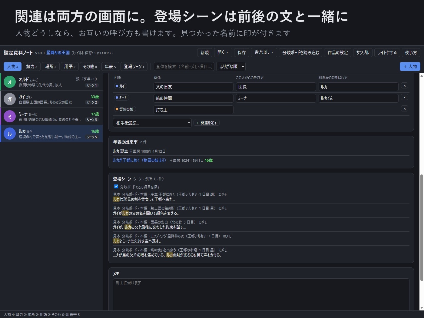
Task: Select the オルド character row
Action: click(51, 82)
